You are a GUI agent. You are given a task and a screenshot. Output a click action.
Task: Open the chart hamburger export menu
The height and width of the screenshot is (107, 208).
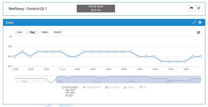coord(198,32)
